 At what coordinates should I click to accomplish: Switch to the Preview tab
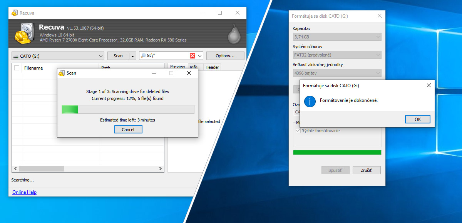(x=177, y=67)
